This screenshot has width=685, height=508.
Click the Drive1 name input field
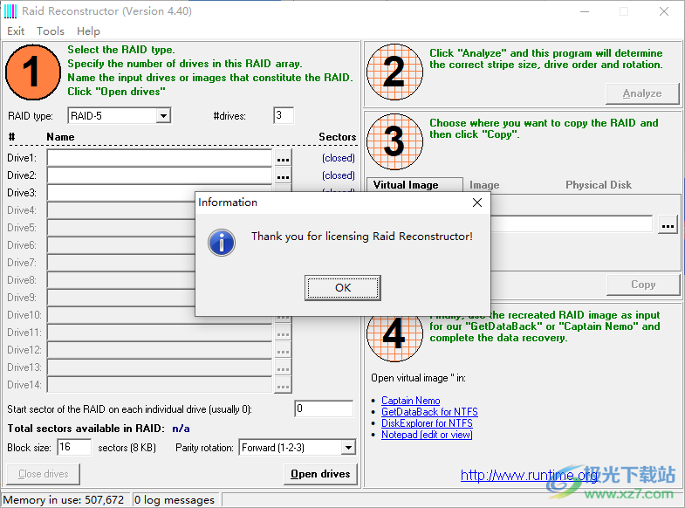pyautogui.click(x=159, y=158)
